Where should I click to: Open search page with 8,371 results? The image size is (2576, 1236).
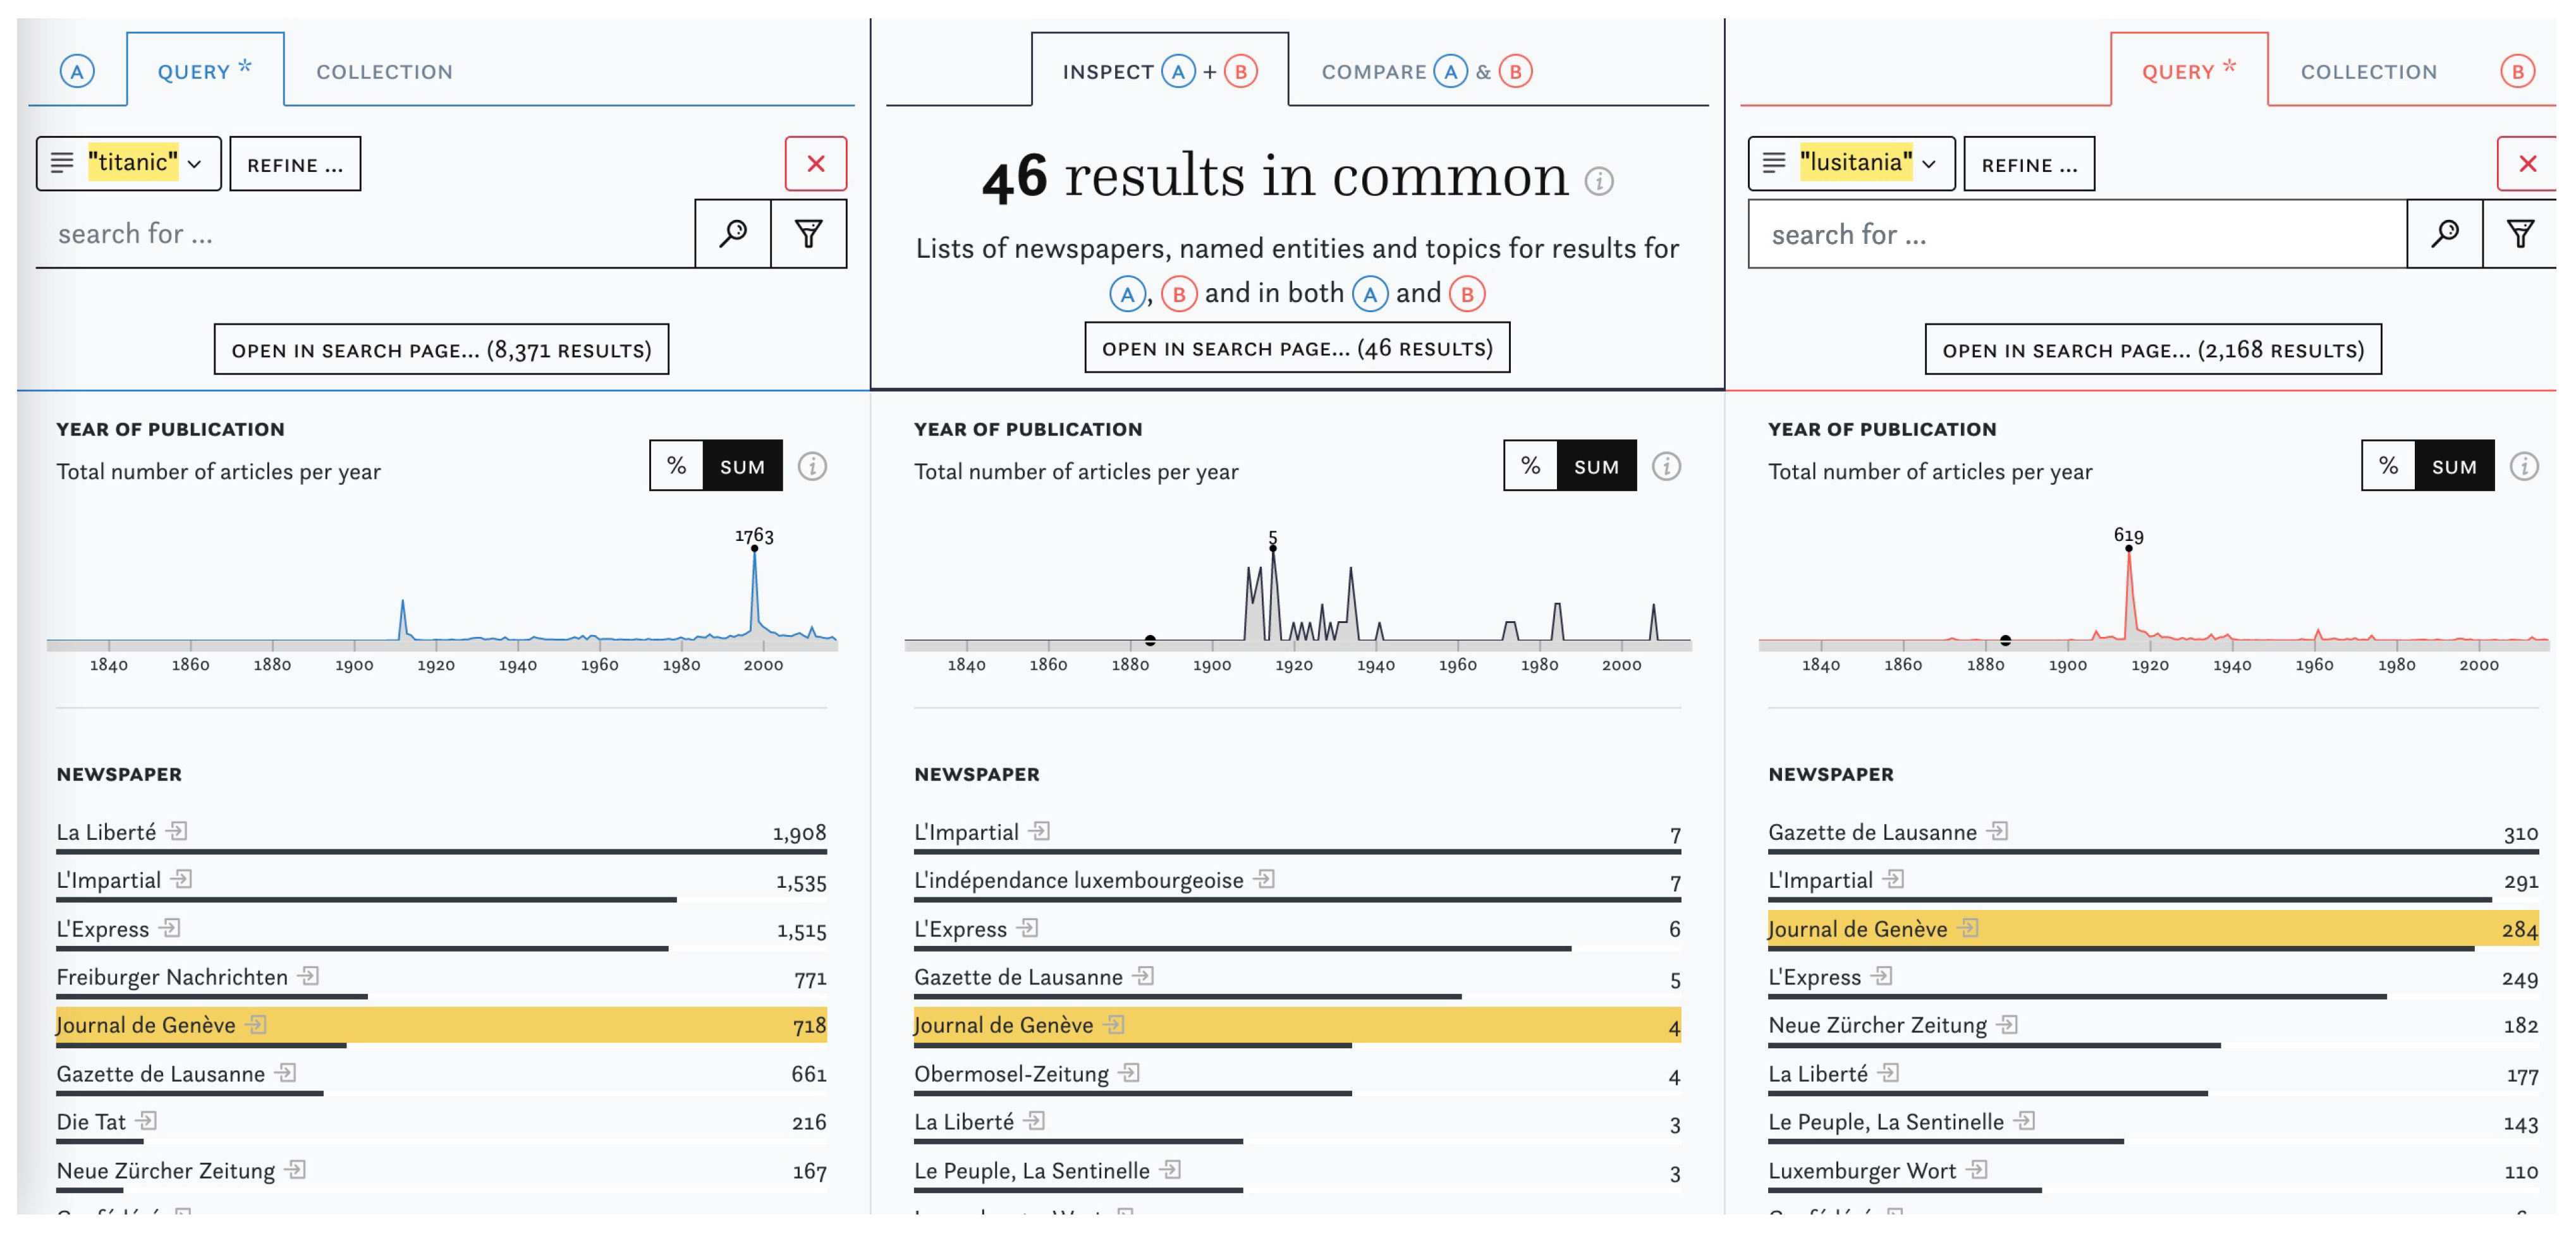tap(441, 350)
